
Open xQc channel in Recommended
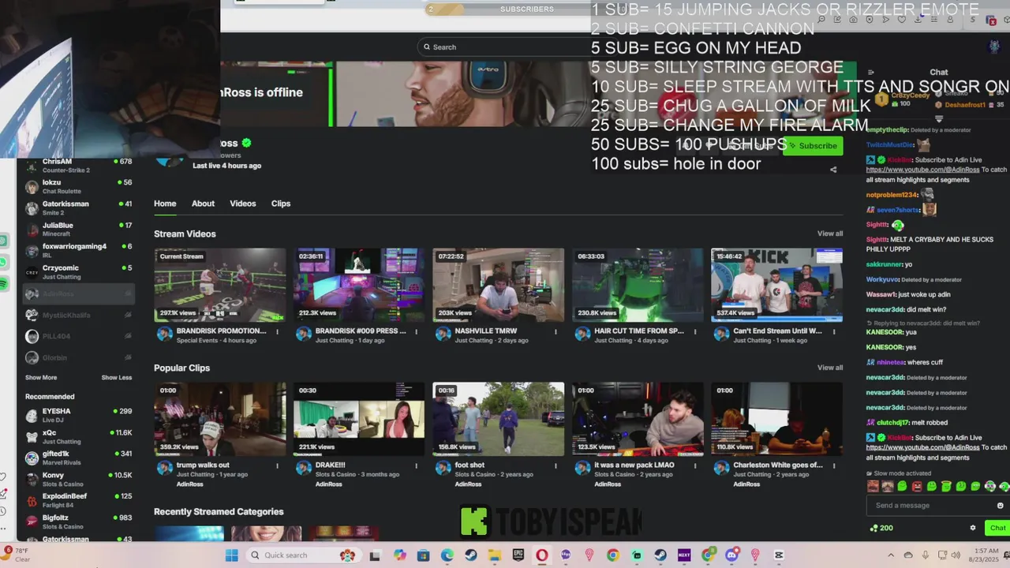(79, 436)
